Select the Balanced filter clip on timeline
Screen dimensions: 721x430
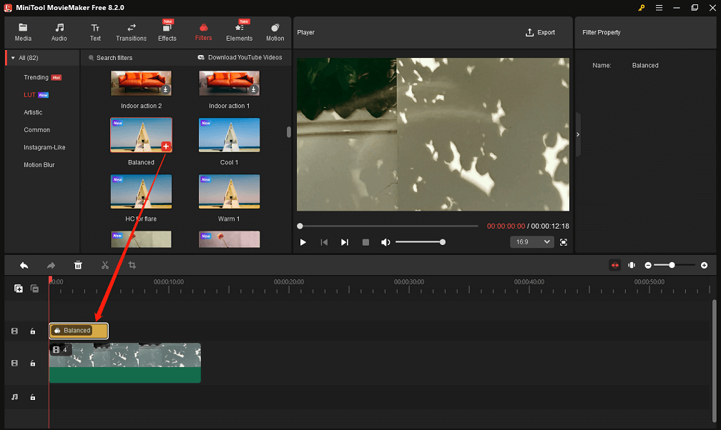tap(79, 331)
